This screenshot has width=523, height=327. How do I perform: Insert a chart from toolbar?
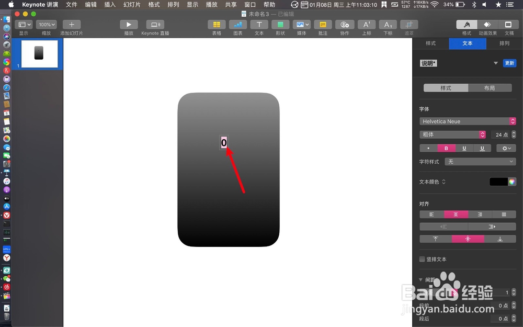pyautogui.click(x=238, y=25)
